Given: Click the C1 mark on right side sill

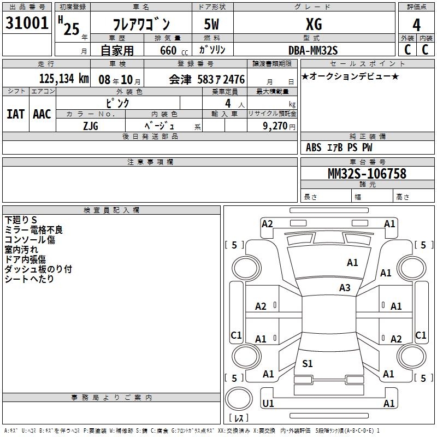Looking at the screenshot, I should pyautogui.click(x=421, y=335).
